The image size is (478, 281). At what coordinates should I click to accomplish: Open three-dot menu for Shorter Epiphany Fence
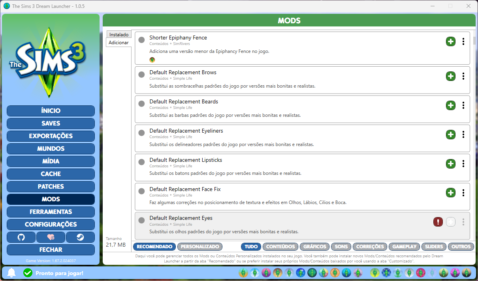coord(463,41)
